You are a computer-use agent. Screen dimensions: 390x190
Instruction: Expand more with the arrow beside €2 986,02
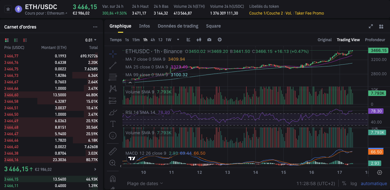coord(95,169)
